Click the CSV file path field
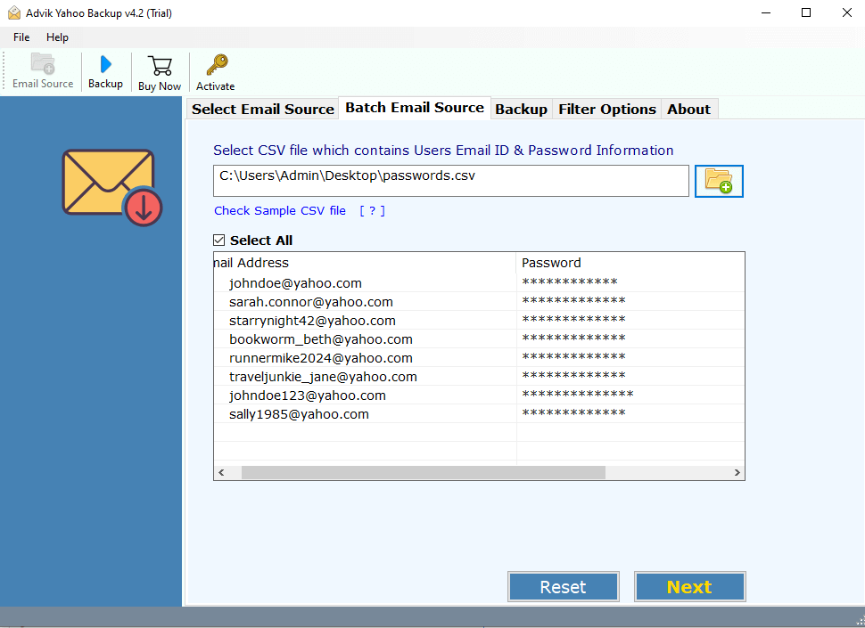865x628 pixels. click(x=450, y=181)
